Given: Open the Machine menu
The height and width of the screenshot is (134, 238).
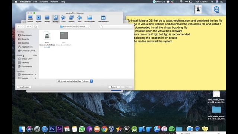Looking at the screenshot, I should tap(44, 1).
